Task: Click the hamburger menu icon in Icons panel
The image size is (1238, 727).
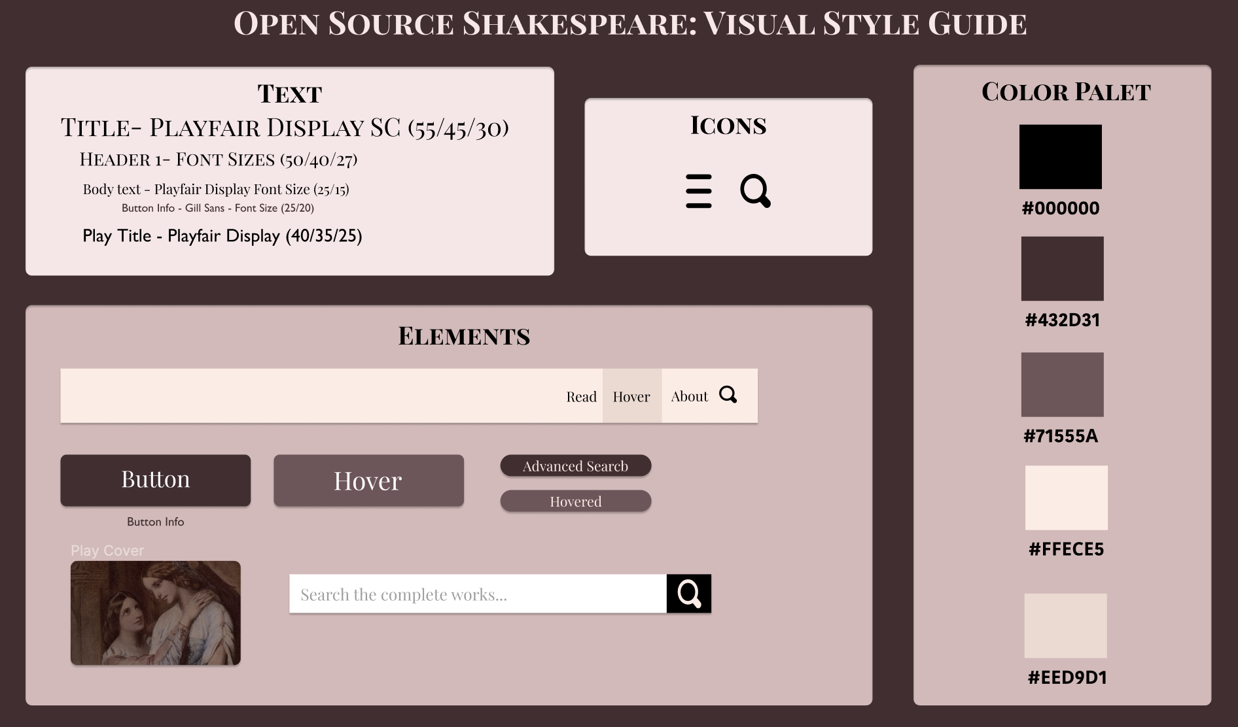Action: pyautogui.click(x=698, y=191)
